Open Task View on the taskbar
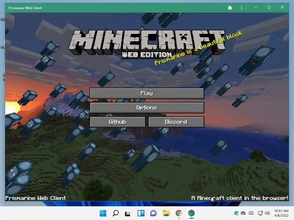Screen dimensions: 294x220 click(128, 213)
